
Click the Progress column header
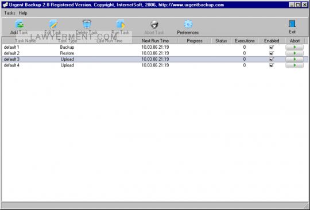tap(195, 41)
